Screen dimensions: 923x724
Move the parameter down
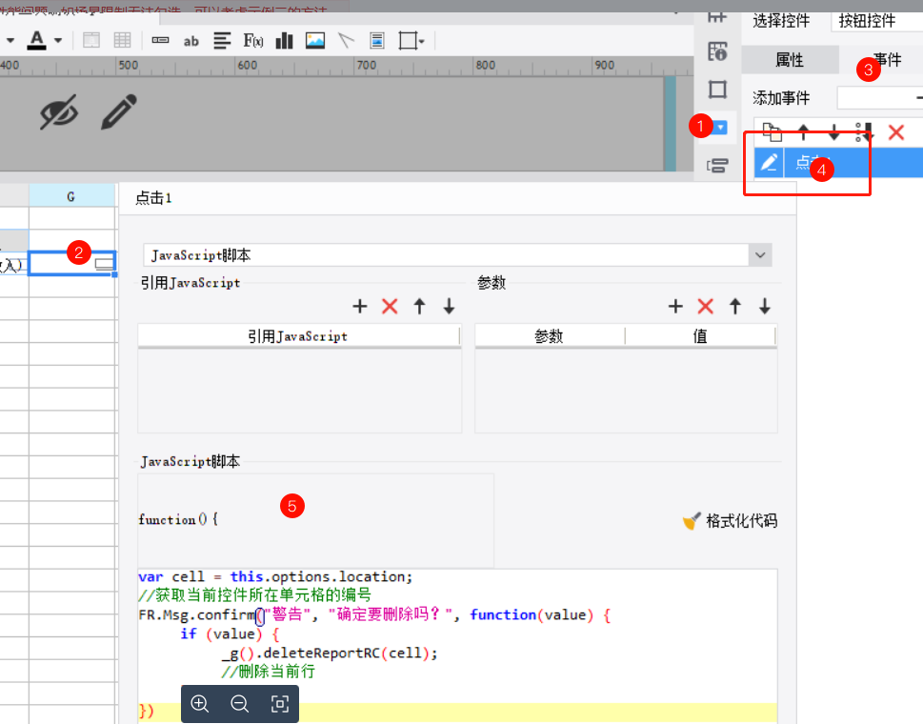tap(765, 306)
